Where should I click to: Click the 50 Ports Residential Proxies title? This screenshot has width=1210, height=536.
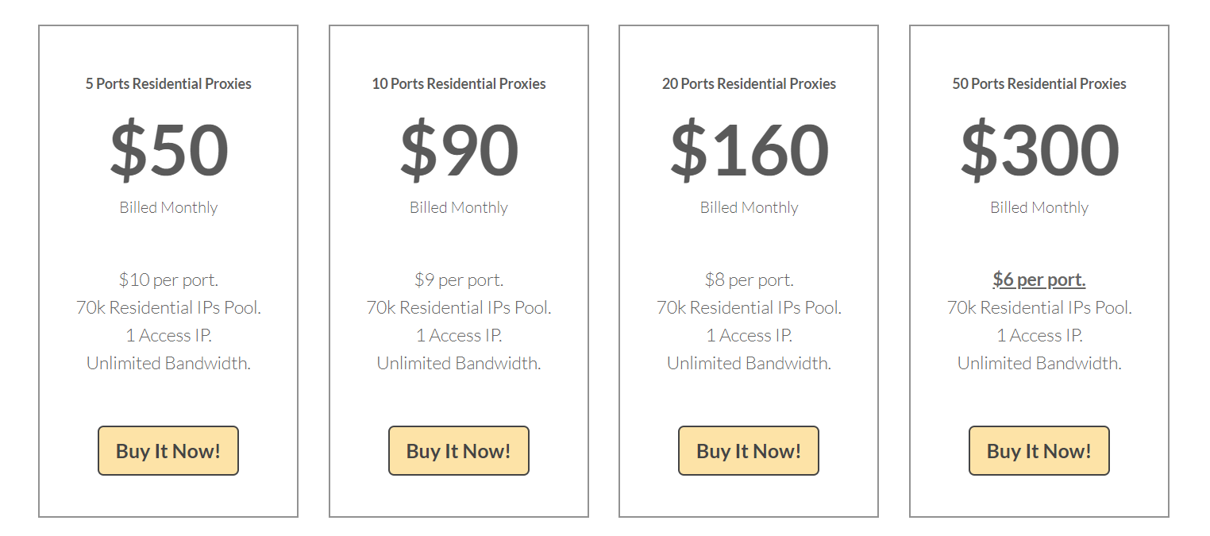(x=1039, y=83)
